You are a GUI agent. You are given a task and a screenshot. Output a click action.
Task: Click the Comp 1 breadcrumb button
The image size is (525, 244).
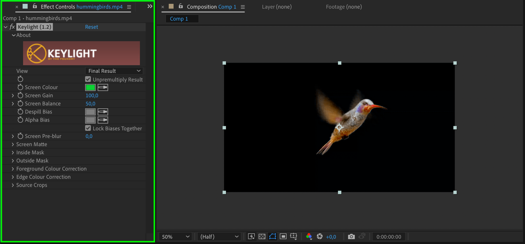click(179, 19)
